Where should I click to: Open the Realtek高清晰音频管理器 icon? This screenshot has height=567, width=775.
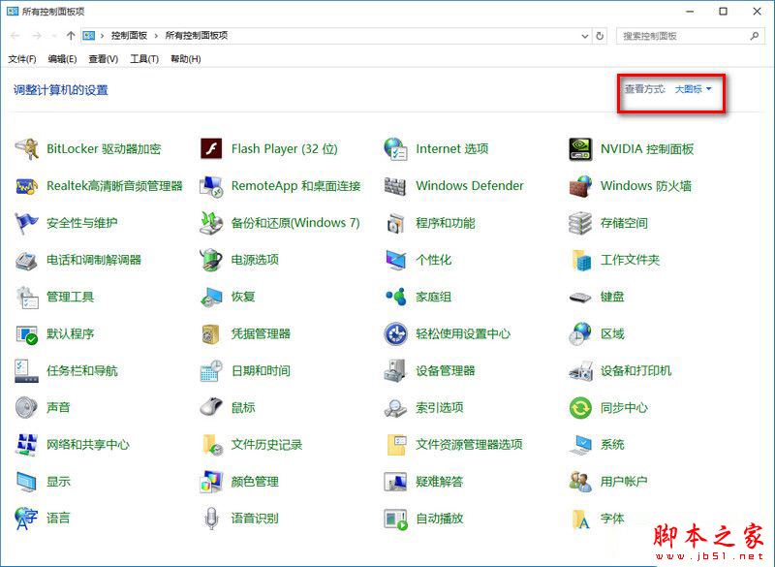(x=26, y=186)
